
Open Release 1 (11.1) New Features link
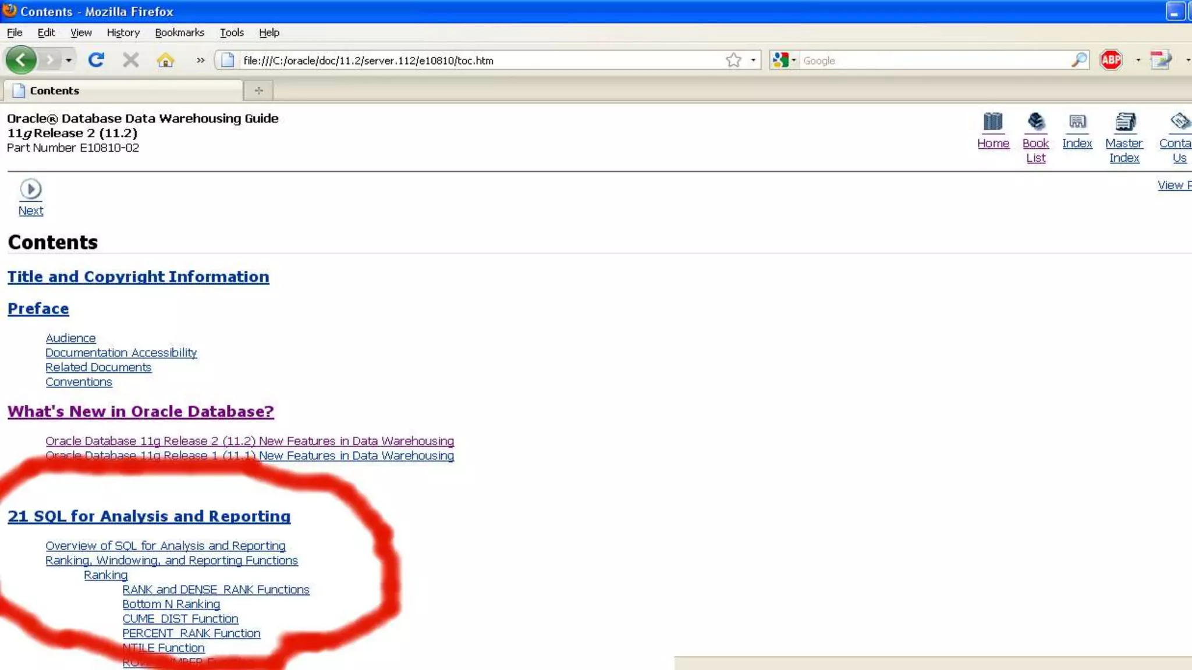(x=250, y=455)
